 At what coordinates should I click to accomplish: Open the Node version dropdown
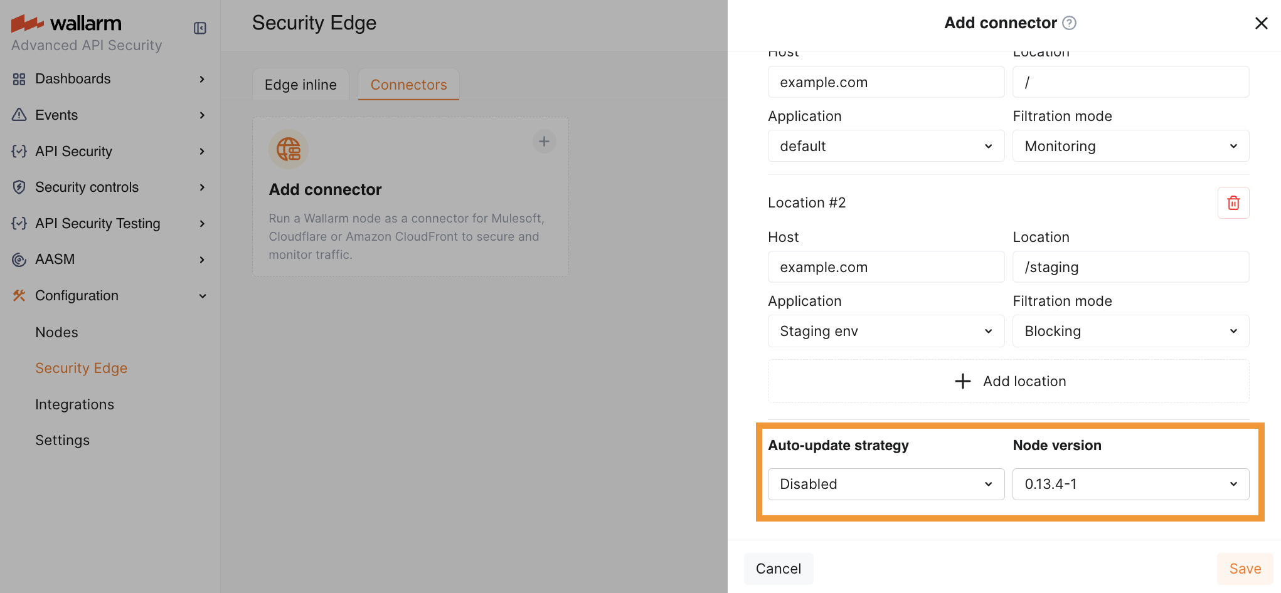point(1130,484)
